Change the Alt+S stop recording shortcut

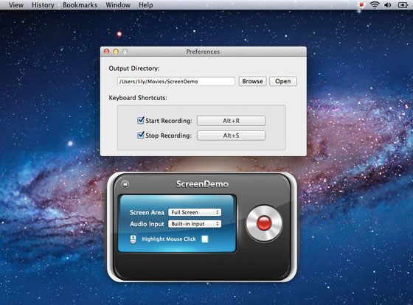pyautogui.click(x=231, y=136)
